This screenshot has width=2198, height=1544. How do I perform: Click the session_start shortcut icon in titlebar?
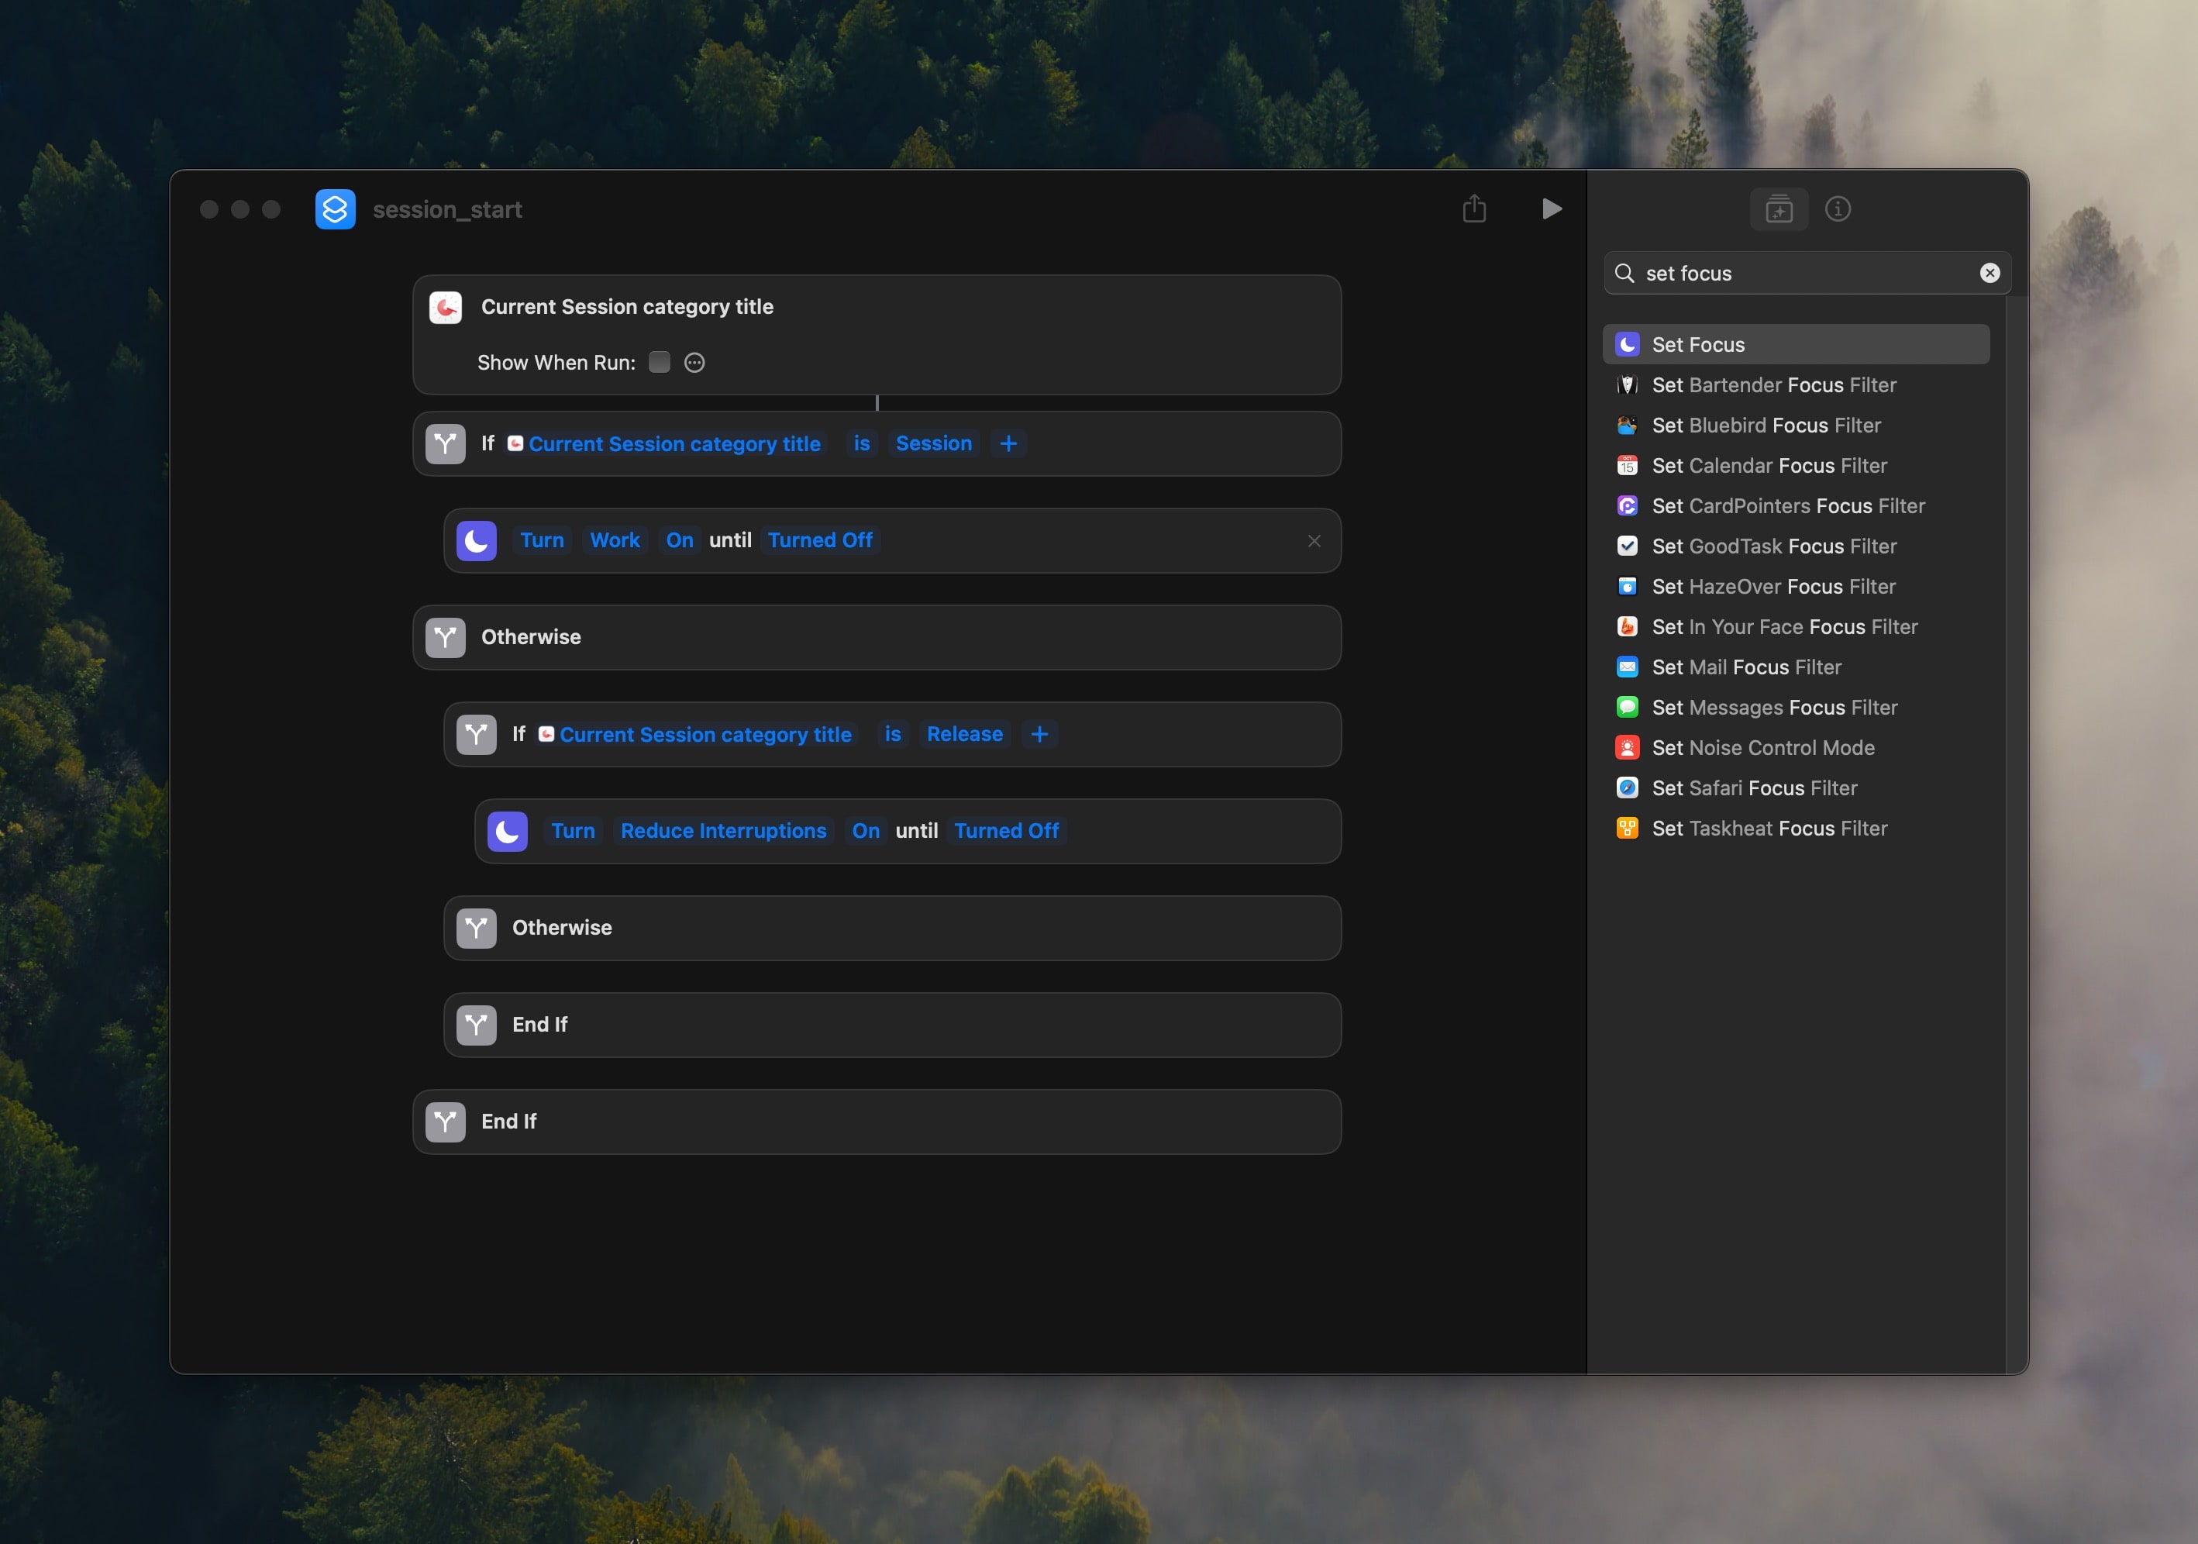pyautogui.click(x=336, y=209)
